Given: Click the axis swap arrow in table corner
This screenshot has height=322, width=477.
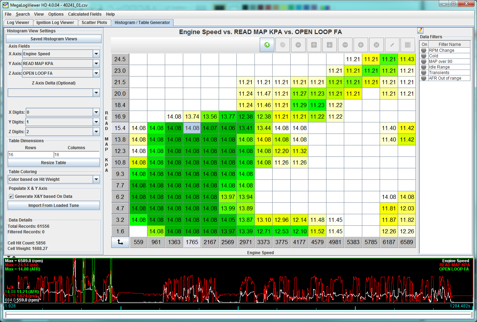Looking at the screenshot, I should click(x=120, y=242).
